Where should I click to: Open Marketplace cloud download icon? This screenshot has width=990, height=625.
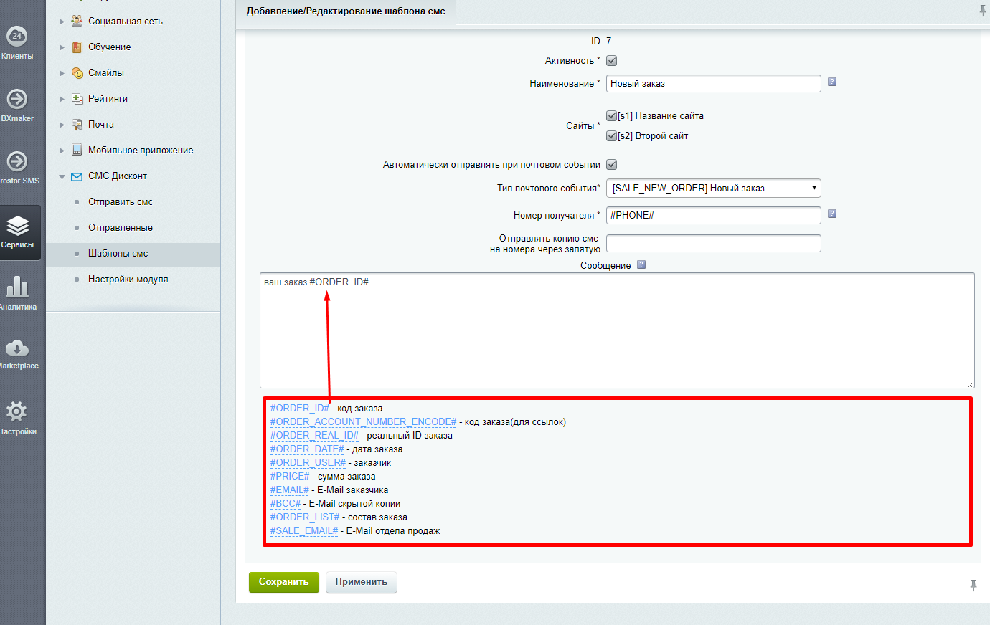coord(17,353)
